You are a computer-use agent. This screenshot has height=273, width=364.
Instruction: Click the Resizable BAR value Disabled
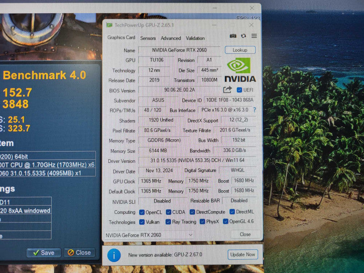(x=239, y=201)
